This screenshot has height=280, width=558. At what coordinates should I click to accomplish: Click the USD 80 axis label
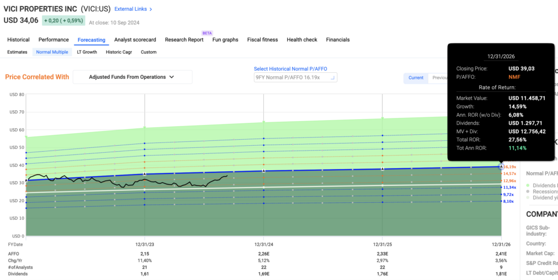(17, 95)
